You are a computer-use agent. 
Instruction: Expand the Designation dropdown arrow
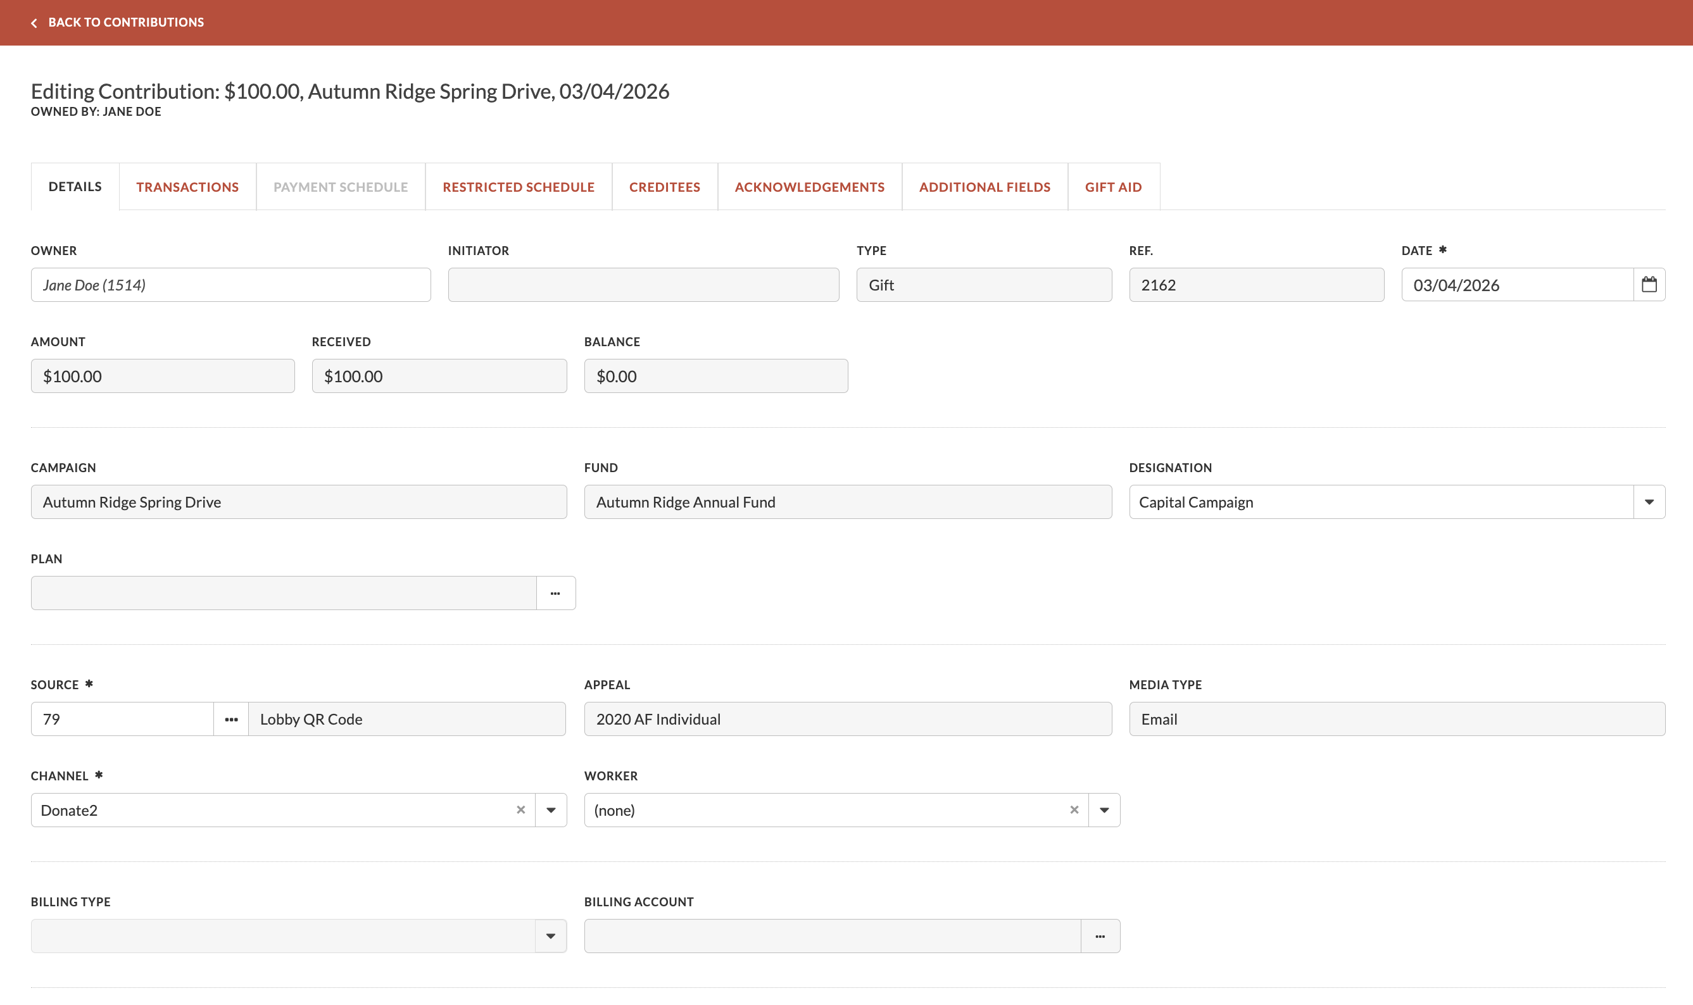pyautogui.click(x=1649, y=502)
